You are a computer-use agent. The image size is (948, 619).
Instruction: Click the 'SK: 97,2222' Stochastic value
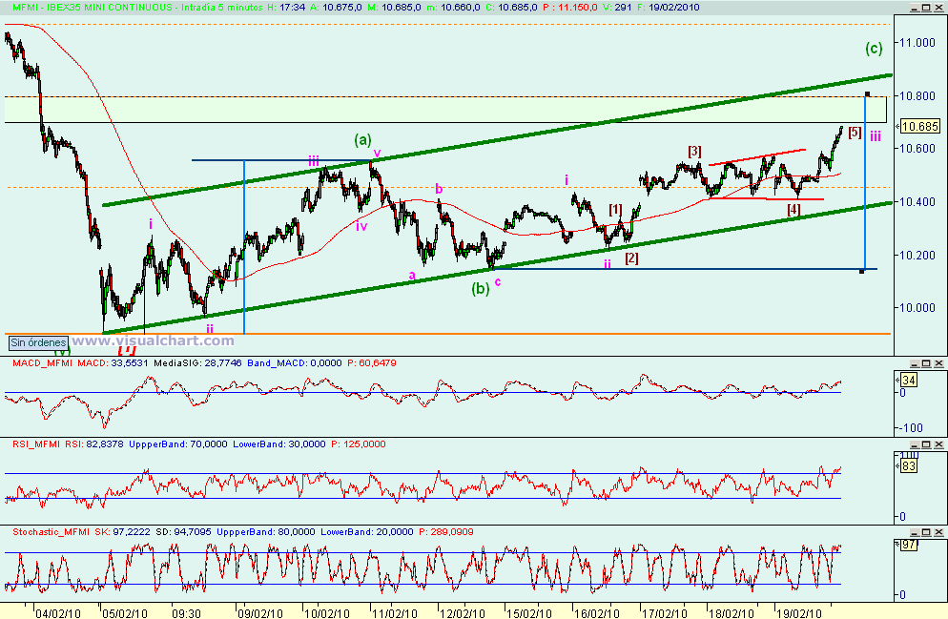[123, 532]
